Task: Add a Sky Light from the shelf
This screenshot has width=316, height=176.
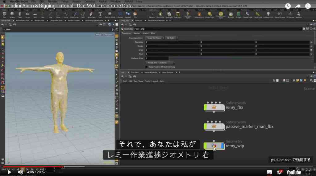Action: pyautogui.click(x=231, y=14)
